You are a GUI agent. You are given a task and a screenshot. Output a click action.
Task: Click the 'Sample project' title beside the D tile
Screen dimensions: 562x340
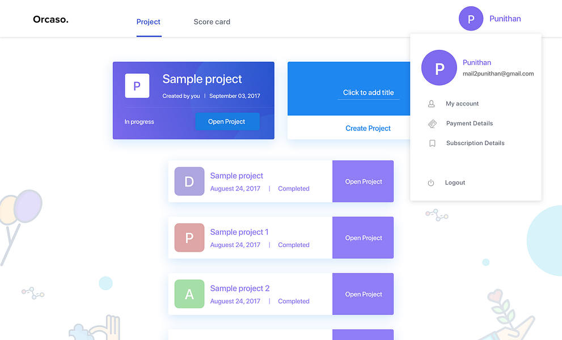(236, 176)
